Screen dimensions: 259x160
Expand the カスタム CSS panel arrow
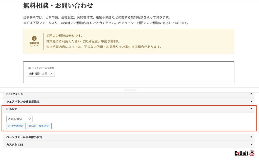(x=251, y=145)
